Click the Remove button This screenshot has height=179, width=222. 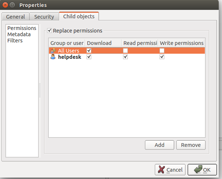[191, 145]
